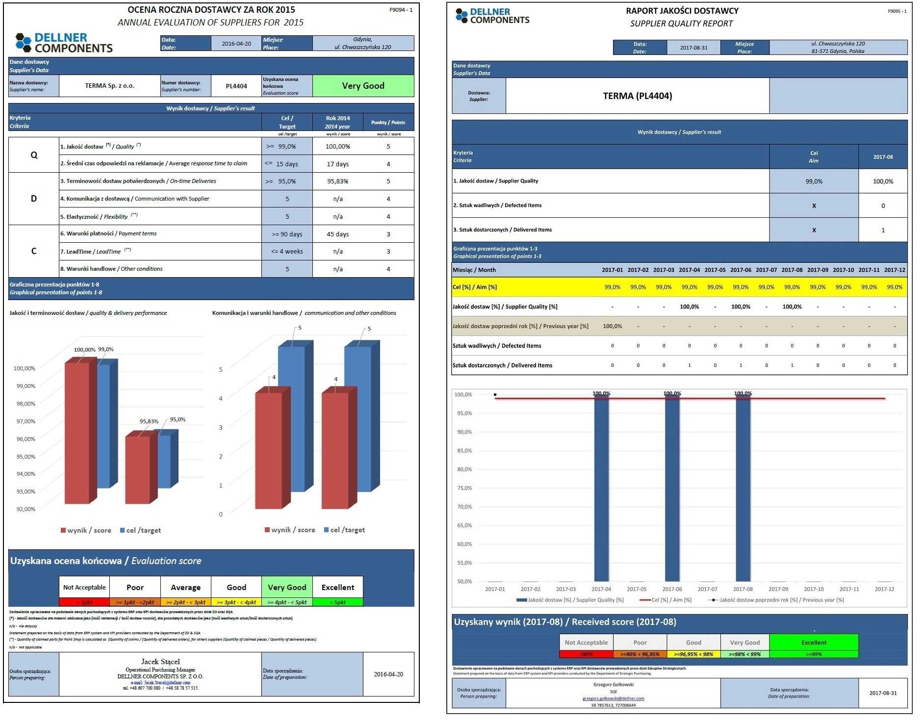Click the Jakość dostaw legend marker in monthly chart
921x723 pixels.
521,600
